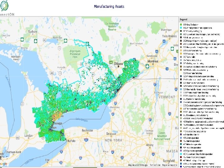
Task: Select Paper manufacturing legend entry
Action: (193, 73)
